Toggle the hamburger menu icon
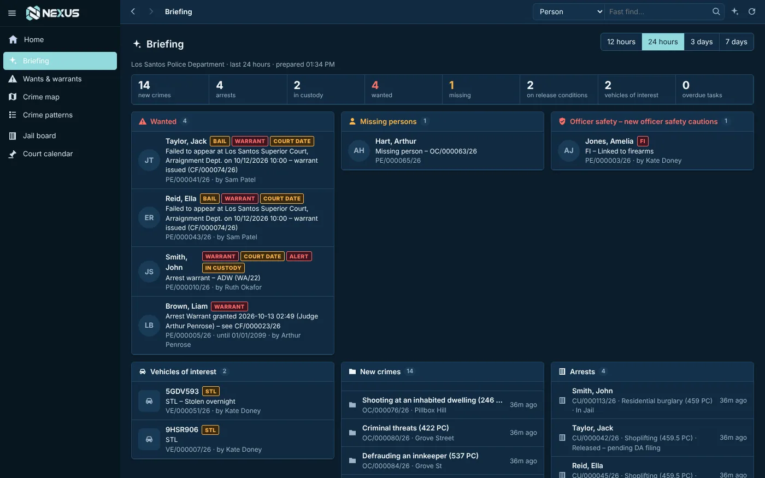 click(12, 13)
